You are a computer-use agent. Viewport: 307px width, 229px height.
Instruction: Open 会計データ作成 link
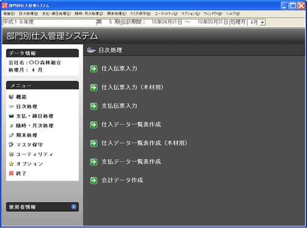tap(122, 180)
